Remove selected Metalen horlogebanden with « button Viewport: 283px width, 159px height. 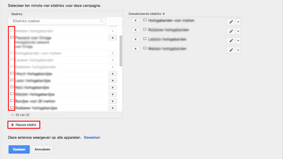click(x=135, y=49)
